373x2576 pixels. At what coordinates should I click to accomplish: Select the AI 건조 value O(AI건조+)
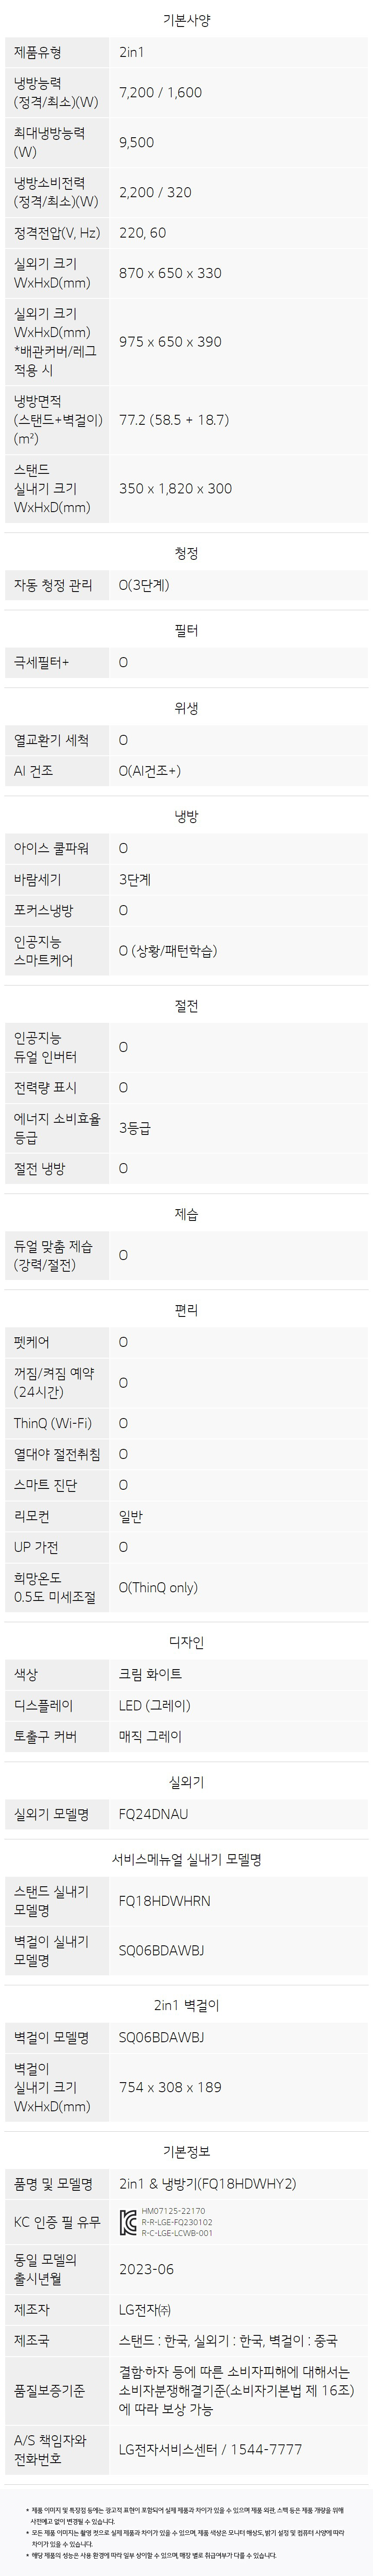click(150, 771)
